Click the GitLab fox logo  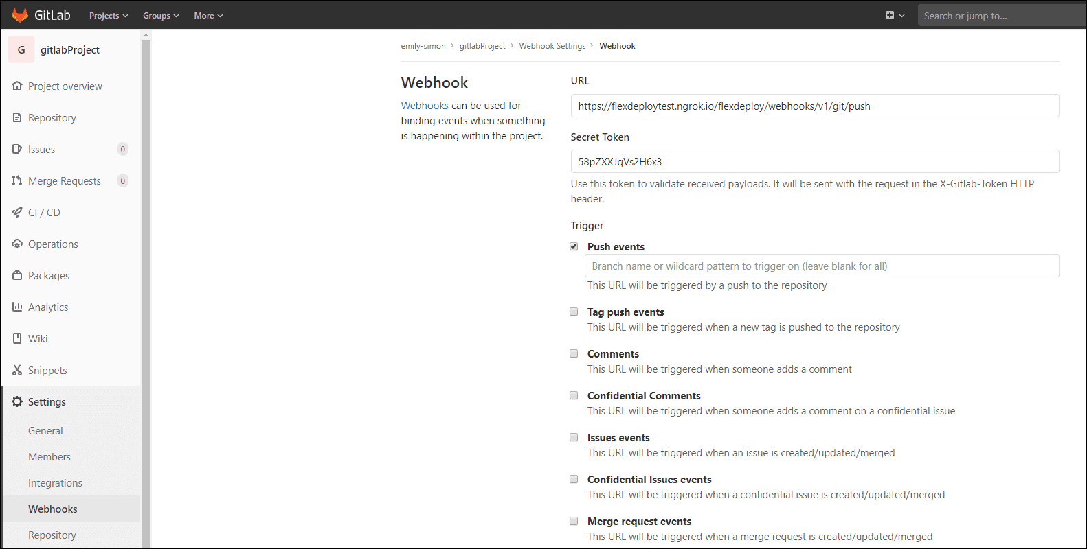[x=20, y=15]
